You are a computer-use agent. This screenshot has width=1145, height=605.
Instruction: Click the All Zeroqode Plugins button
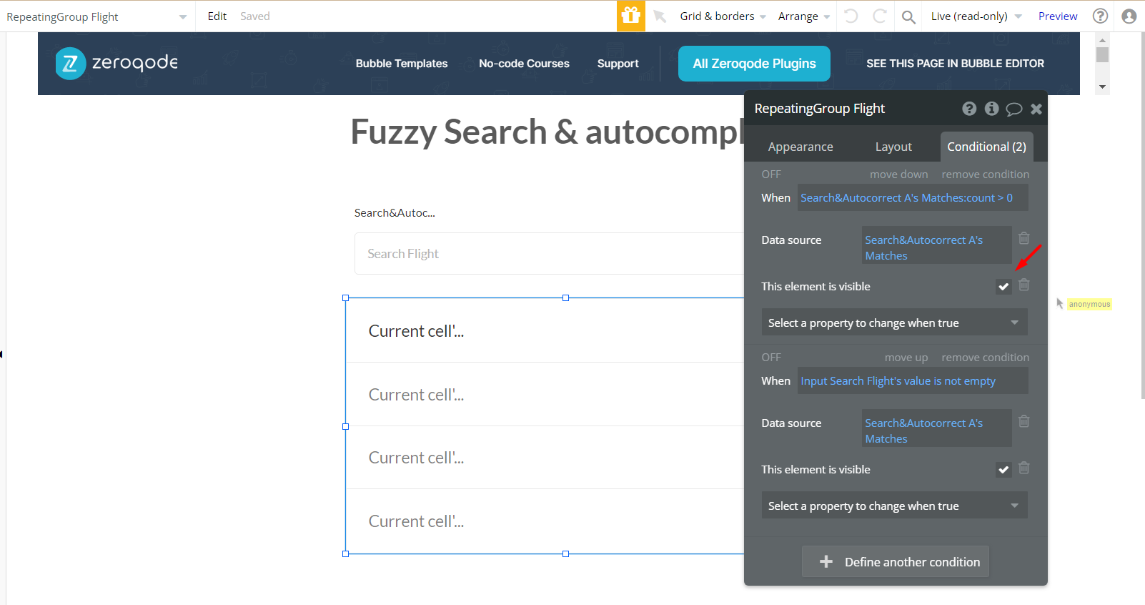tap(754, 64)
